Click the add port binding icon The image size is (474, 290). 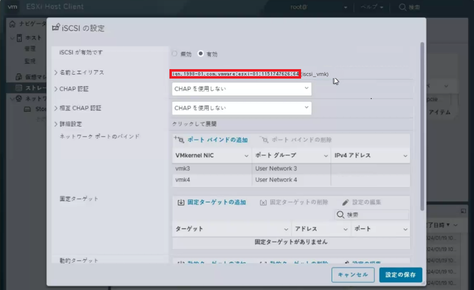179,140
